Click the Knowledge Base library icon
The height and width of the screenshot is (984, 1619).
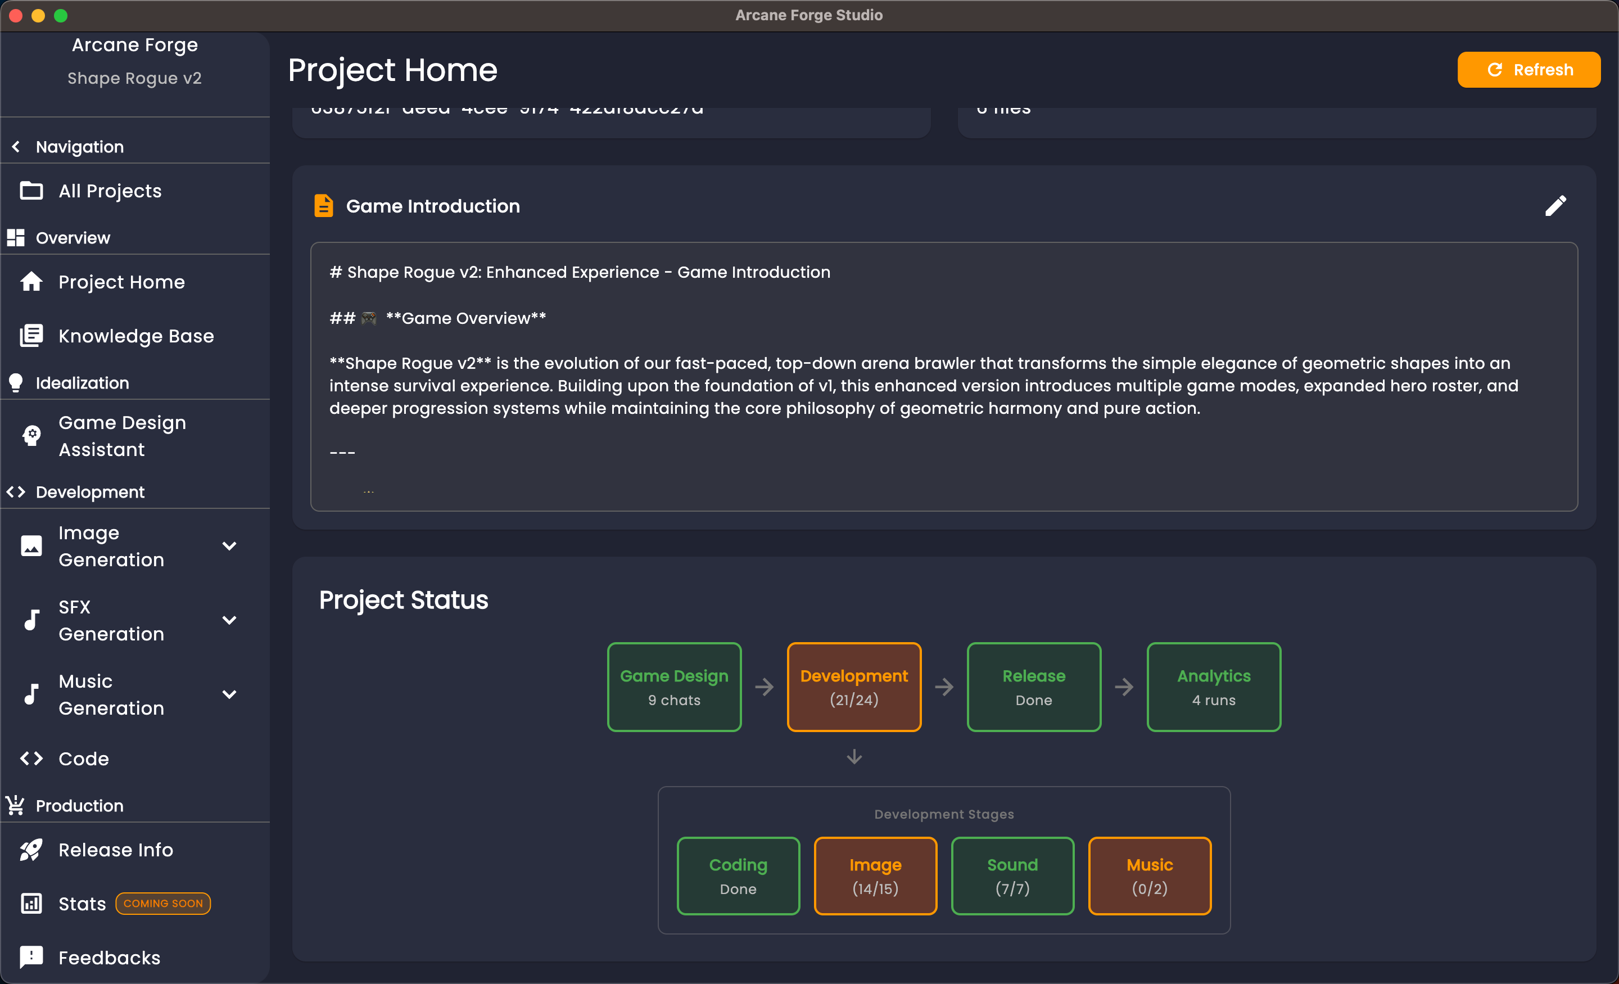point(31,336)
